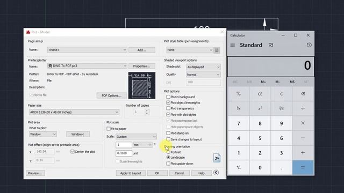Click the Add... page setup button
The width and height of the screenshot is (344, 193).
pos(142,50)
